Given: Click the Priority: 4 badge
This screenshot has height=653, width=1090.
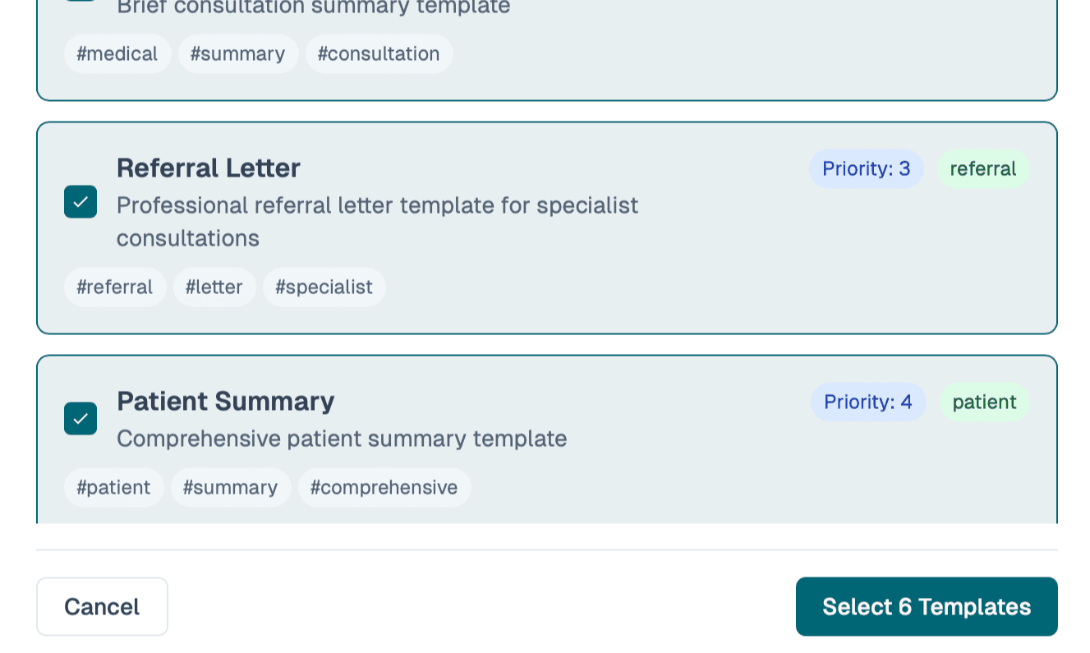Looking at the screenshot, I should [867, 402].
